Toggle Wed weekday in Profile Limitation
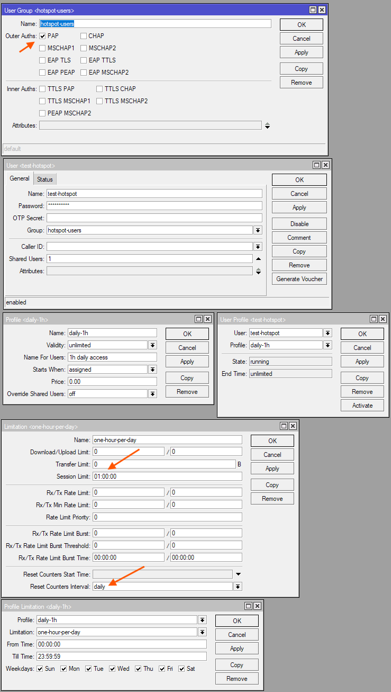This screenshot has width=391, height=692. tap(112, 669)
